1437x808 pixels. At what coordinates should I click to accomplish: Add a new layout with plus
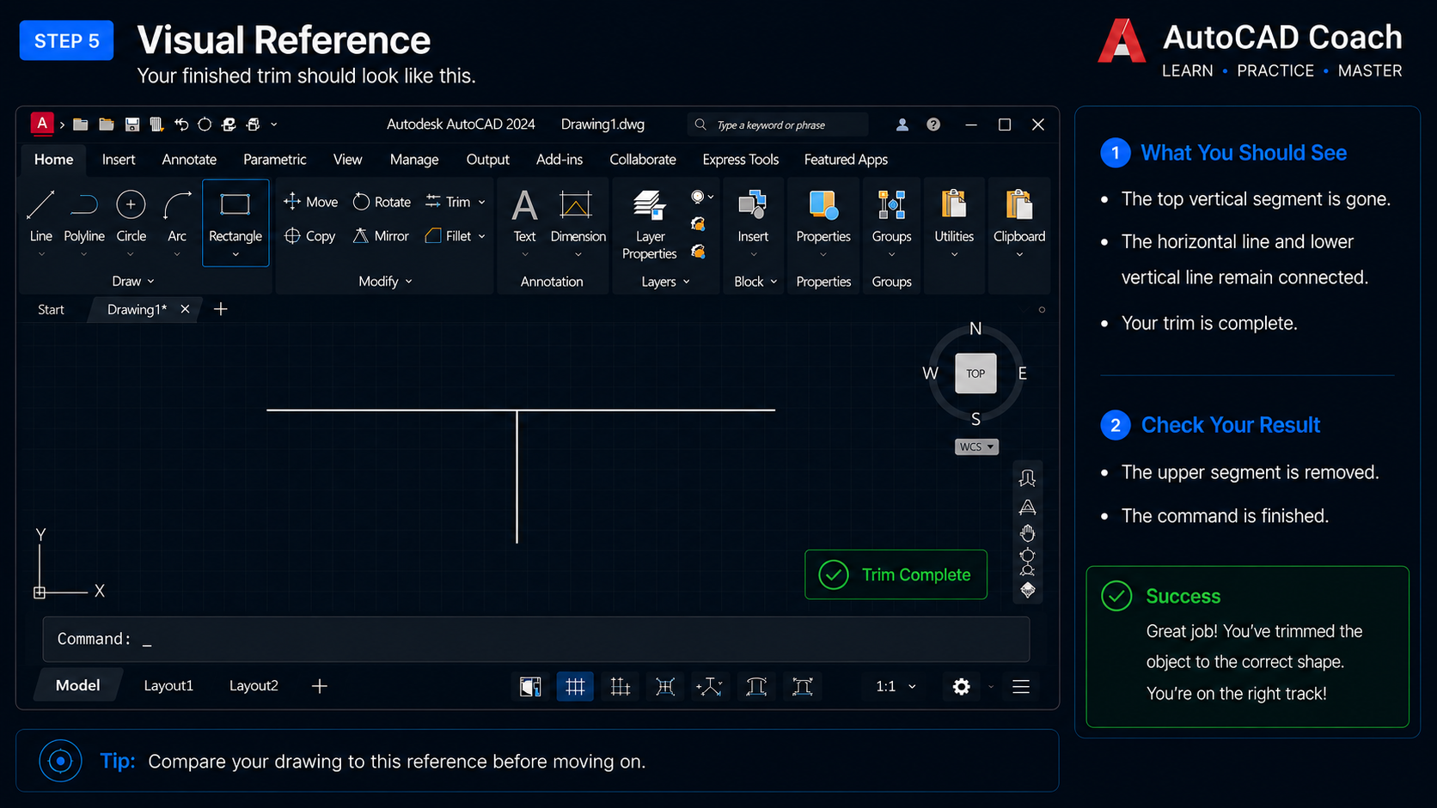tap(319, 686)
